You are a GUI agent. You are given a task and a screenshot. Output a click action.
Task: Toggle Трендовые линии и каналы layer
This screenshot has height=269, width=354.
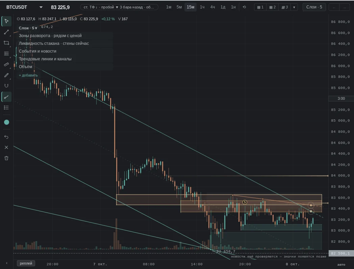(x=65, y=59)
